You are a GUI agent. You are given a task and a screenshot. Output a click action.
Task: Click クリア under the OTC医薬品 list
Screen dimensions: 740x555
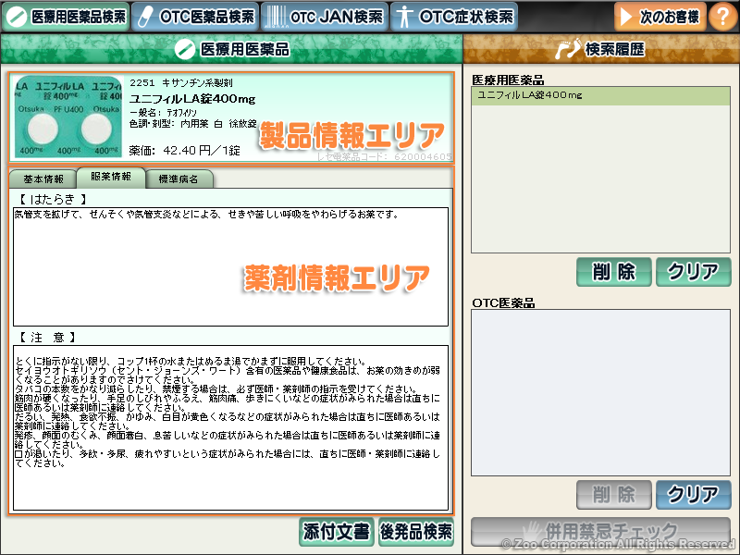coord(693,495)
